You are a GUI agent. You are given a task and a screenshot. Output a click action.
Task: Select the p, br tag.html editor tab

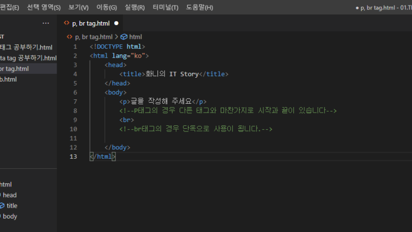click(90, 23)
